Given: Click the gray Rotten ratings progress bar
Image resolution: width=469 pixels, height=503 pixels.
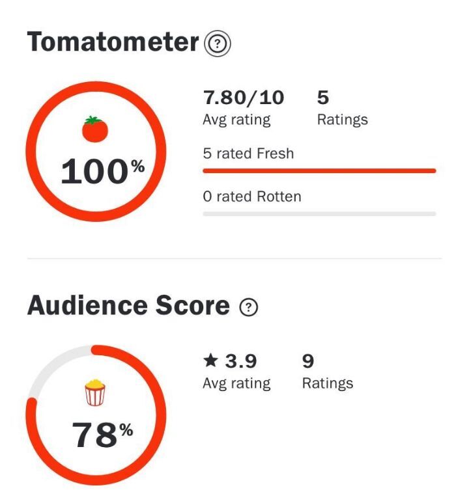Looking at the screenshot, I should [319, 213].
